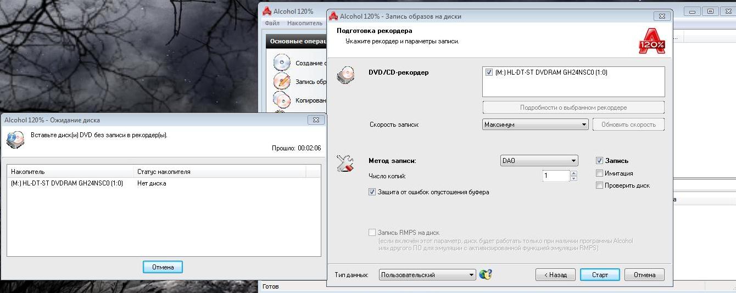Viewport: 736px width, 293px height.
Task: Increase Число копий with up arrow
Action: [x=573, y=173]
